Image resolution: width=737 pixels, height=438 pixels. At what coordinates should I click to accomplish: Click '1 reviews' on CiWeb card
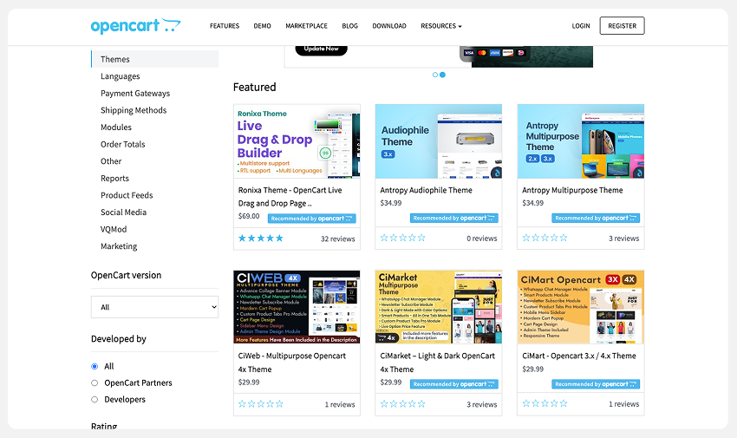coord(340,404)
